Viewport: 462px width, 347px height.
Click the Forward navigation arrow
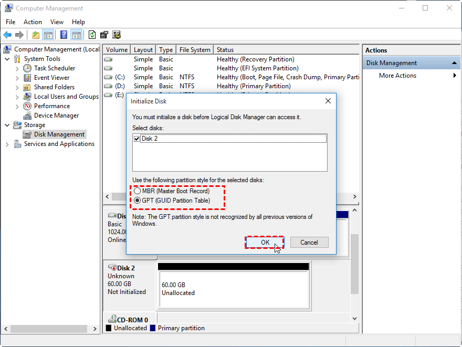point(20,35)
